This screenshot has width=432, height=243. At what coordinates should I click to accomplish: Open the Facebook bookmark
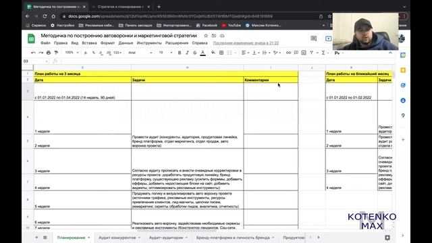(207, 26)
